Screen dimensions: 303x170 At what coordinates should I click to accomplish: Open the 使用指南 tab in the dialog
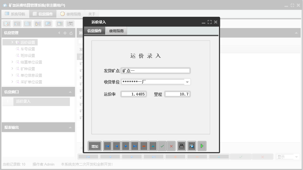tap(117, 31)
